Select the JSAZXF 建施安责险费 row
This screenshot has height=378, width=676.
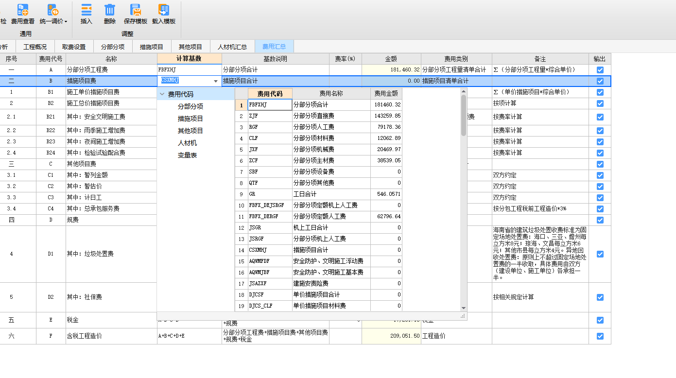319,283
